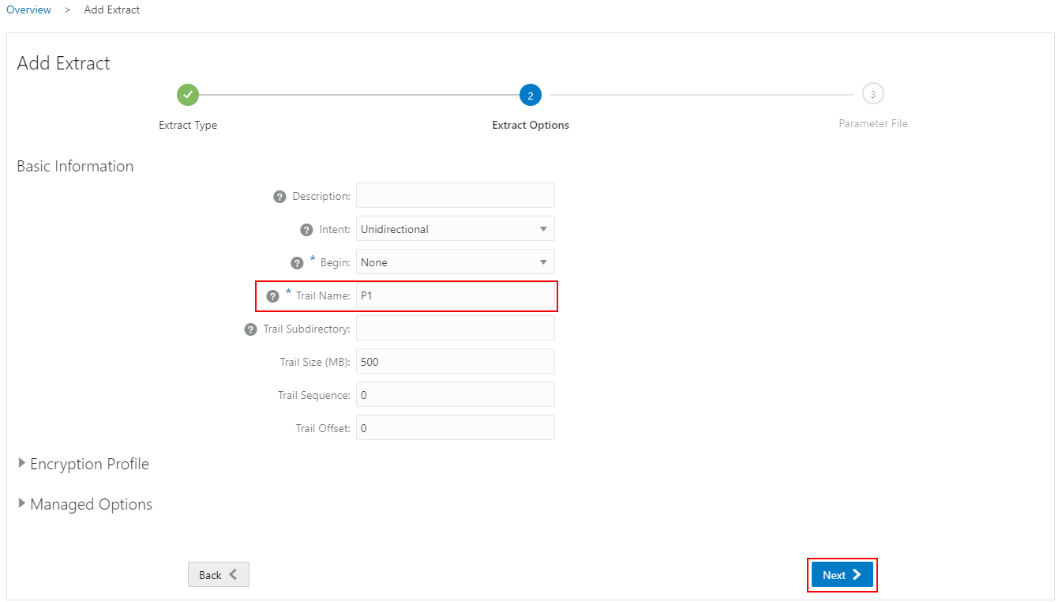Image resolution: width=1058 pixels, height=602 pixels.
Task: Open the Intent dropdown
Action: pos(456,229)
